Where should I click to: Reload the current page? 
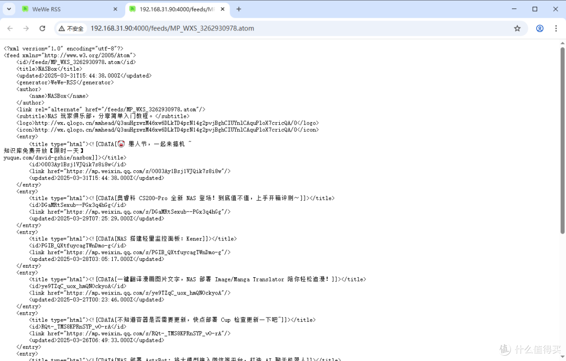(42, 28)
